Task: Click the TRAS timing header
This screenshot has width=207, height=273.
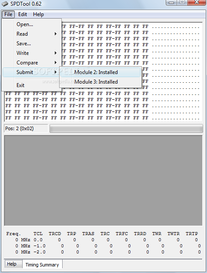Action: click(x=88, y=234)
